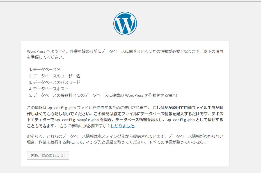Image resolution: width=261 pixels, height=173 pixels.
Task: Click bold wp-config.php before として保存する
Action: point(181,120)
